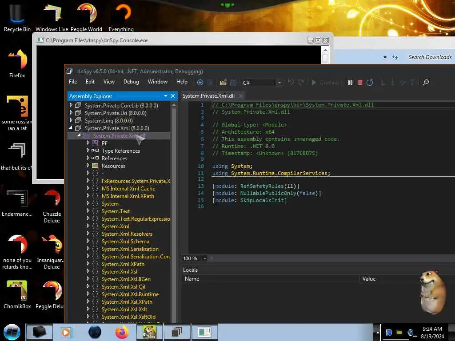Click the ChomikBox taskbar button

click(x=149, y=332)
